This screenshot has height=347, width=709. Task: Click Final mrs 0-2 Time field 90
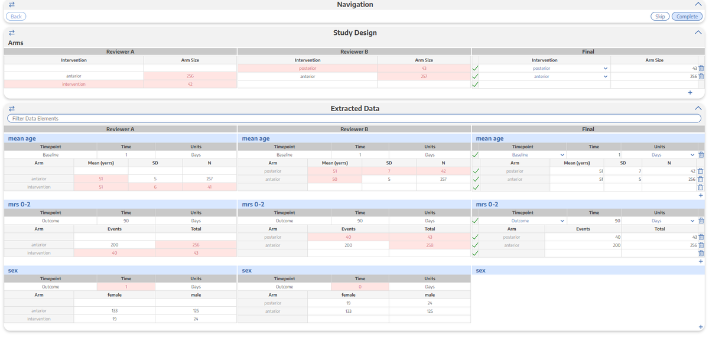(x=594, y=221)
